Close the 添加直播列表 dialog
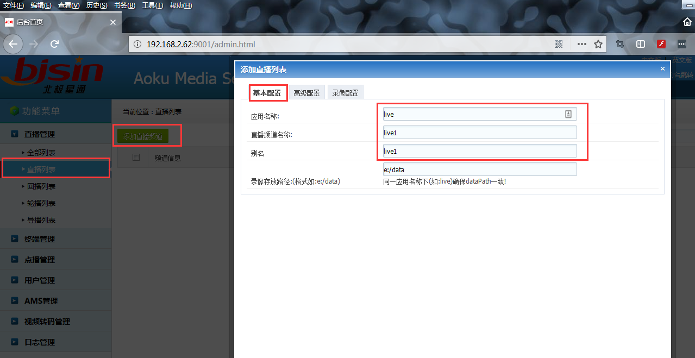695x358 pixels. tap(662, 69)
